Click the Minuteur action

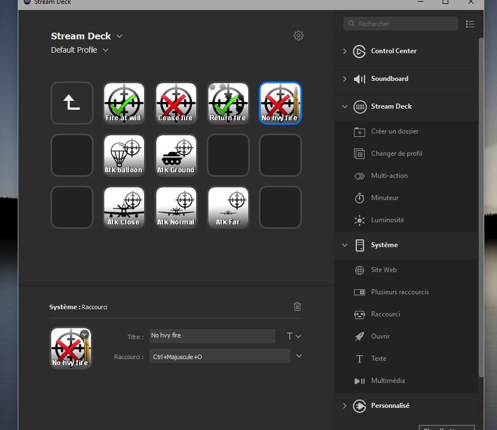407,198
